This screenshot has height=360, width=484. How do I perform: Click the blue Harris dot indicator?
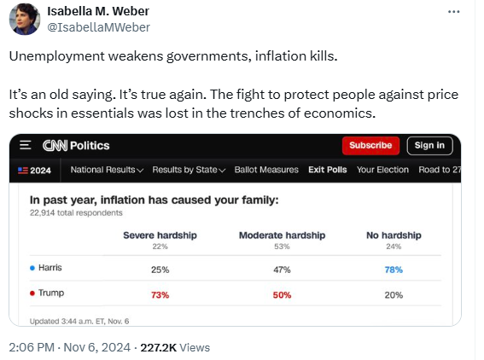(x=32, y=268)
